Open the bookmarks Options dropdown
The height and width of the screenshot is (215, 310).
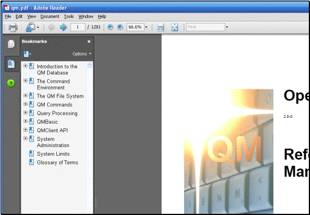pos(82,54)
